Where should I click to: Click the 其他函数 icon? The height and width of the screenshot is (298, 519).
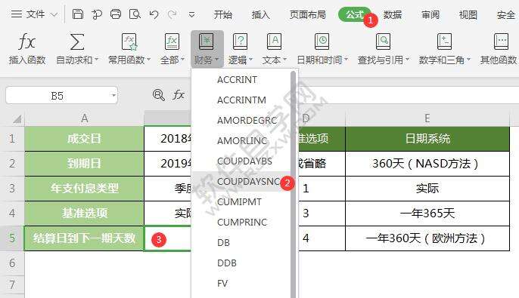(x=501, y=42)
